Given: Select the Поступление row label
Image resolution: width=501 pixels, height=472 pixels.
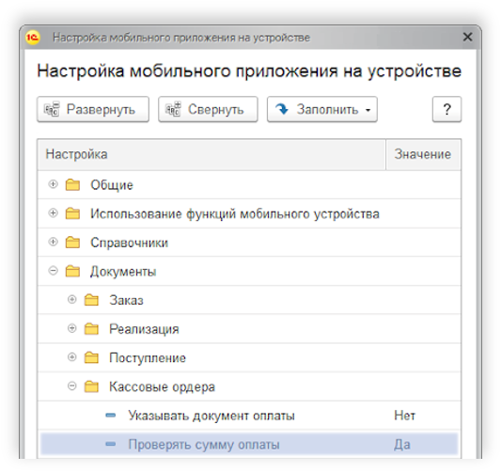Looking at the screenshot, I should click(x=148, y=358).
